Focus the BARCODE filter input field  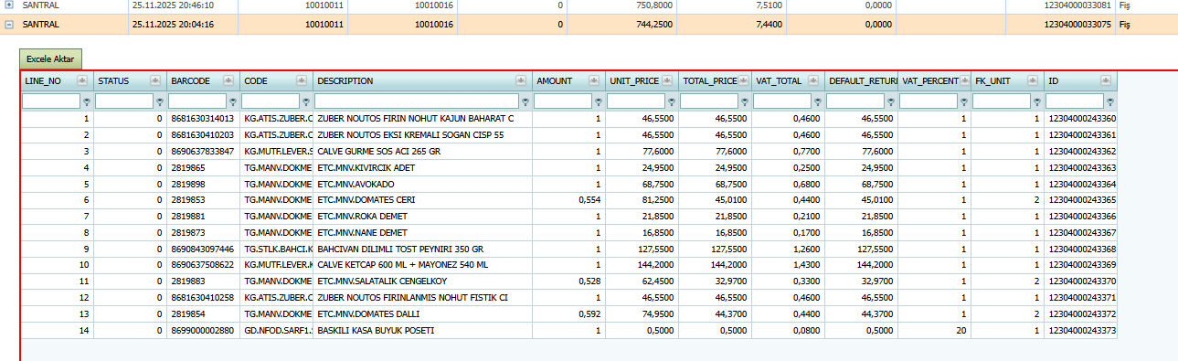click(x=197, y=101)
